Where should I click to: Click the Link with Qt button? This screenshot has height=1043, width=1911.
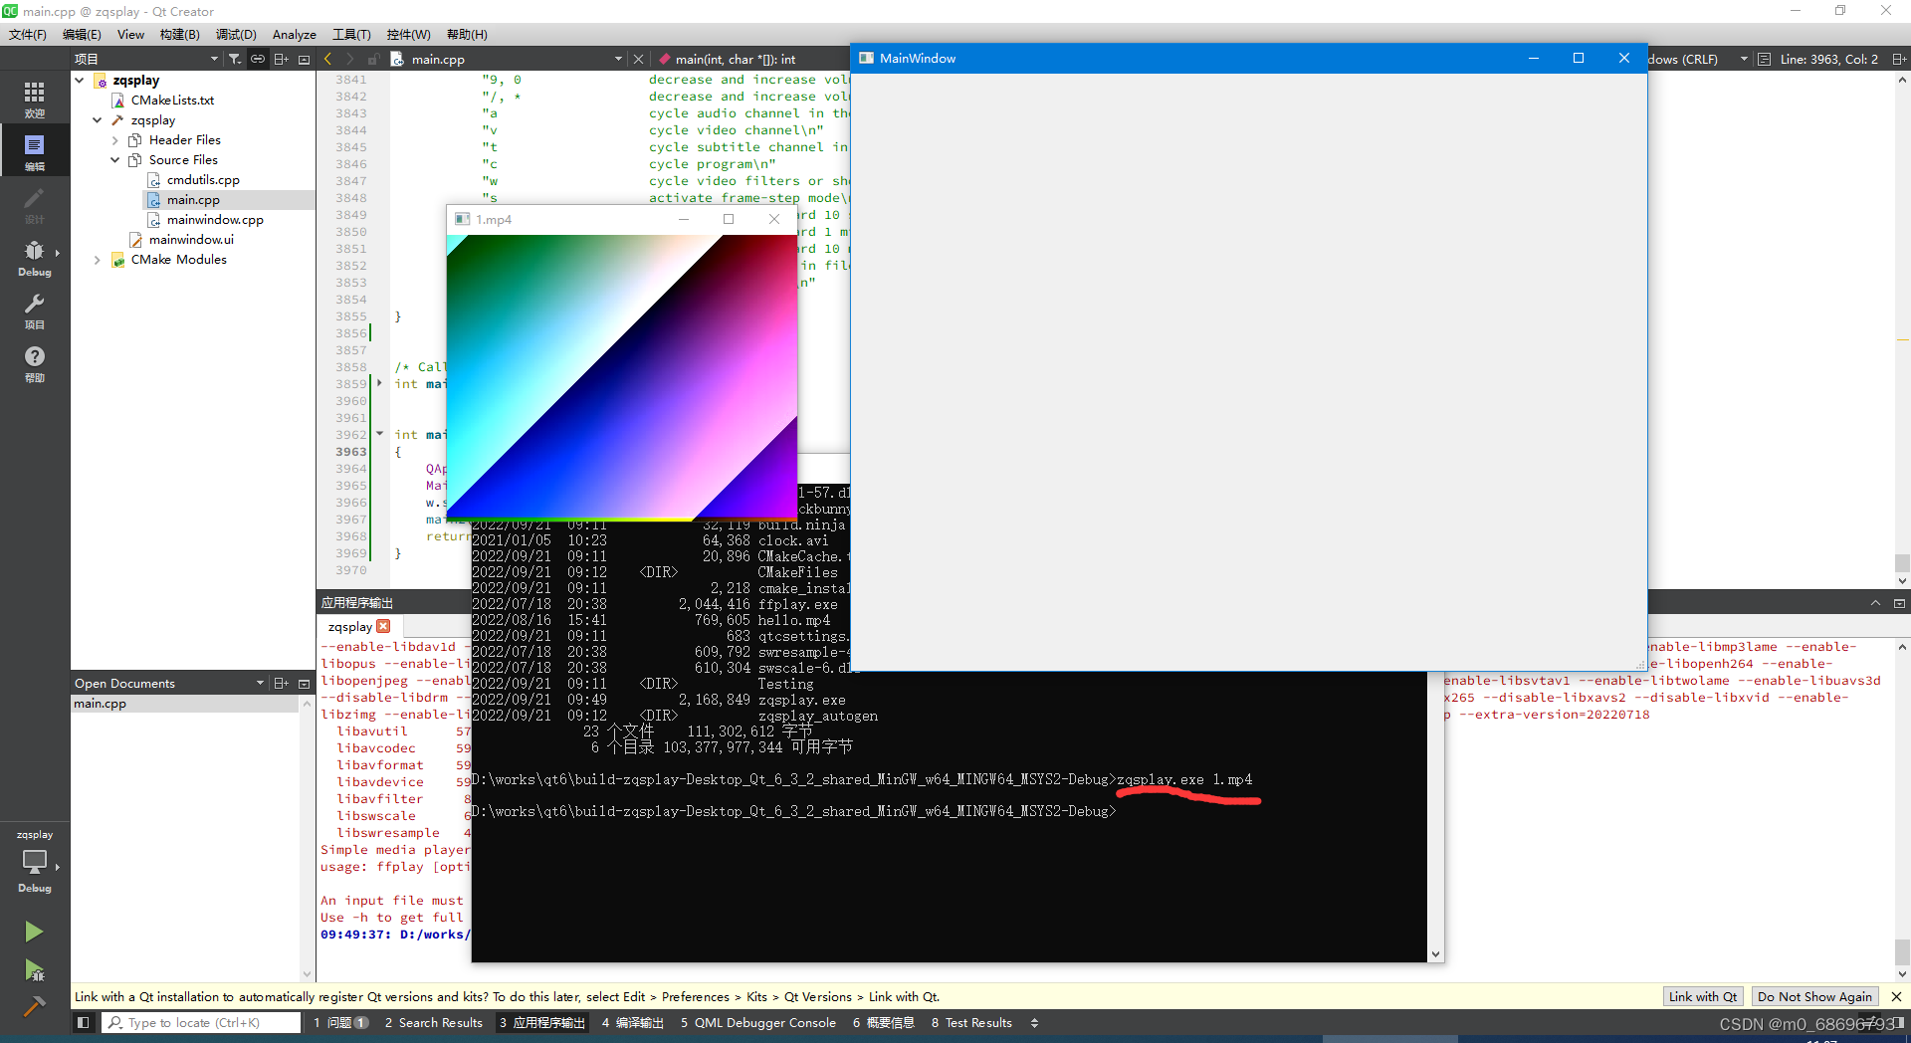[1703, 996]
